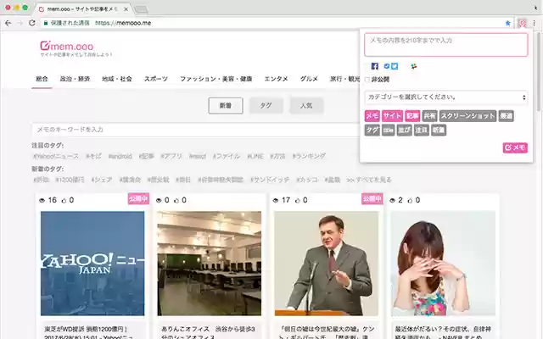The height and width of the screenshot is (339, 543).
Task: Select the ファッション・美容・健康 tab
Action: coord(216,79)
